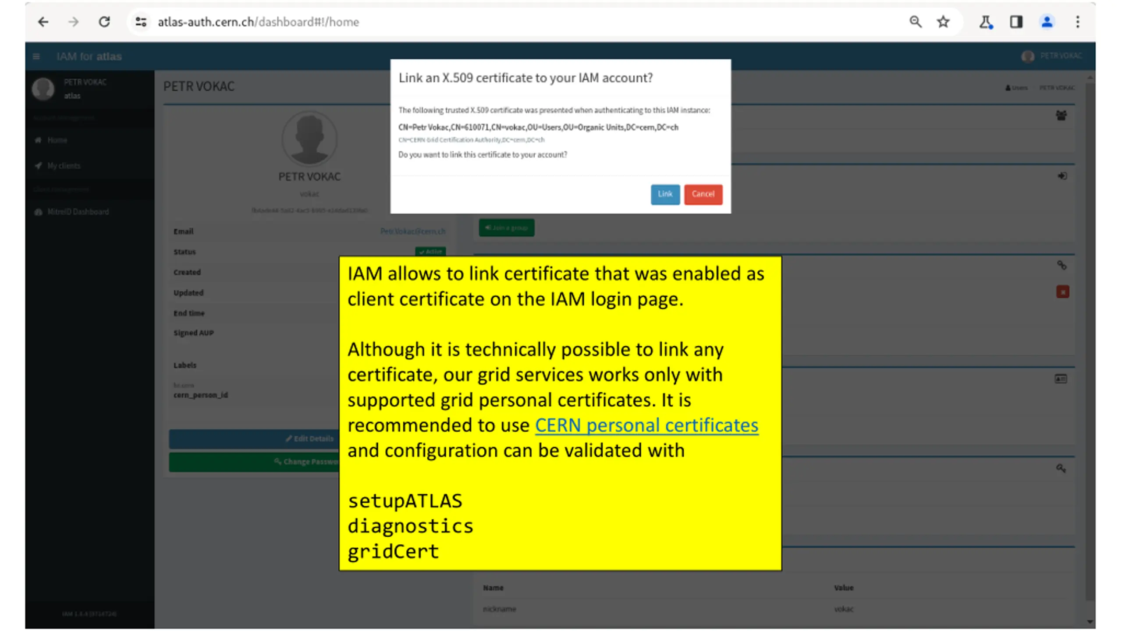This screenshot has height=631, width=1122.
Task: Open the Chrome three-dot menu
Action: 1078,22
